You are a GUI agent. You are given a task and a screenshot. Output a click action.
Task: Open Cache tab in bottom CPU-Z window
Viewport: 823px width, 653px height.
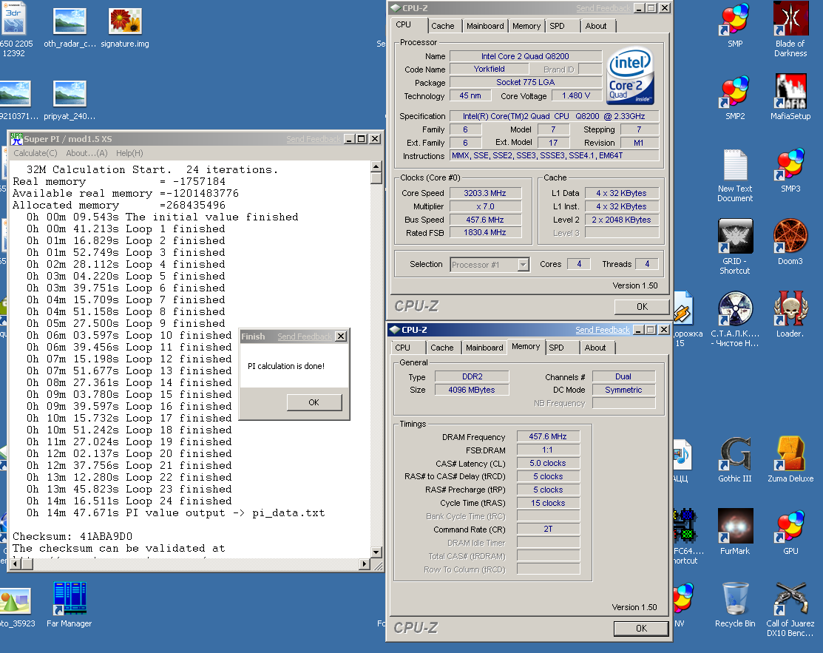pos(442,348)
